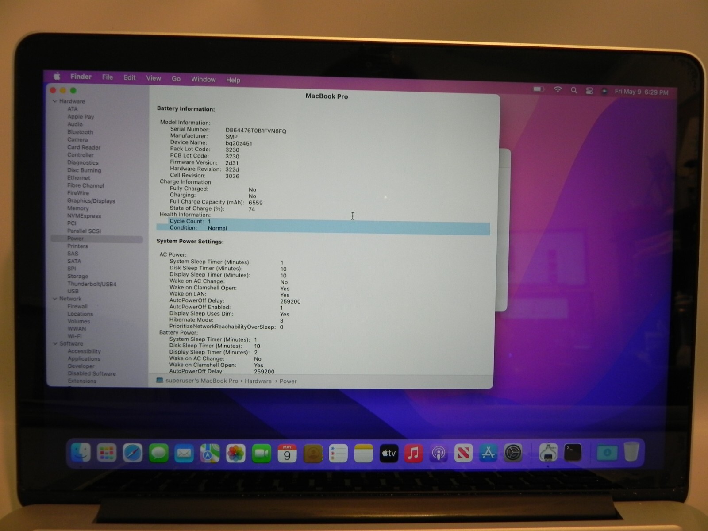Click Hardware in the path bar
The height and width of the screenshot is (531, 708).
pyautogui.click(x=258, y=381)
